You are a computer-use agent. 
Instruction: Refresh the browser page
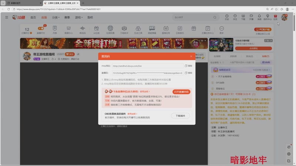click(x=9, y=9)
